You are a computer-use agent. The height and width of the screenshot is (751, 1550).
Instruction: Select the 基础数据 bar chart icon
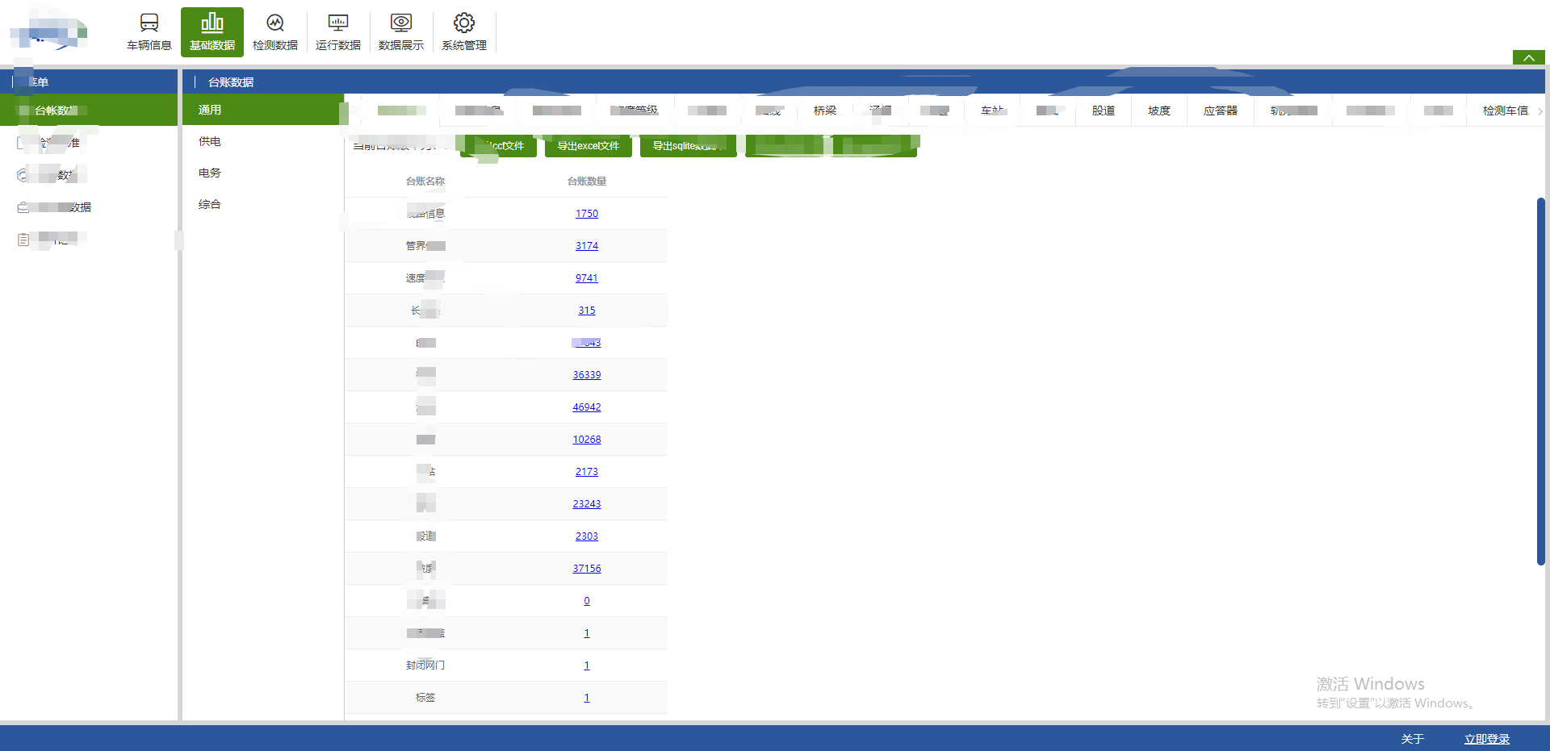tap(212, 23)
